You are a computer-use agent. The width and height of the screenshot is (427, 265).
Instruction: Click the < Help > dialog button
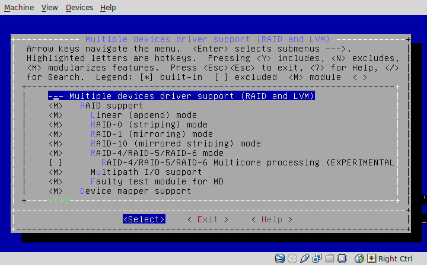(272, 219)
